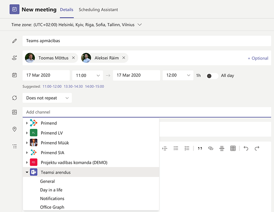Apply quote formatting
This screenshot has width=274, height=212.
(x=200, y=148)
